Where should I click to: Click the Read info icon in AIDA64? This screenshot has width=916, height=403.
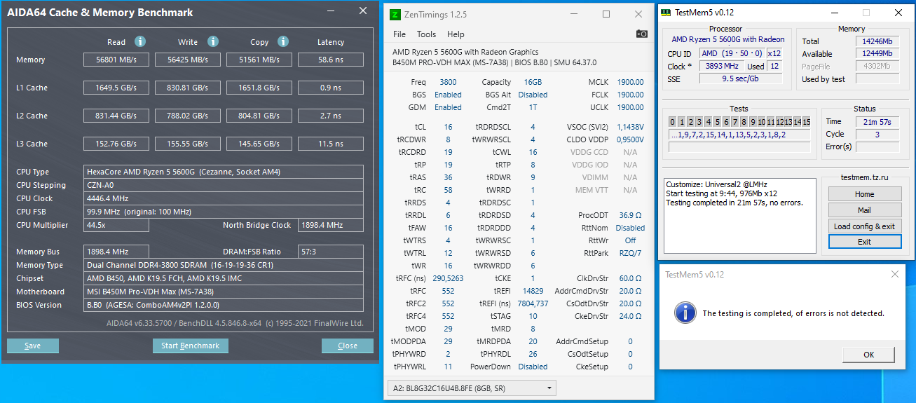[x=140, y=41]
